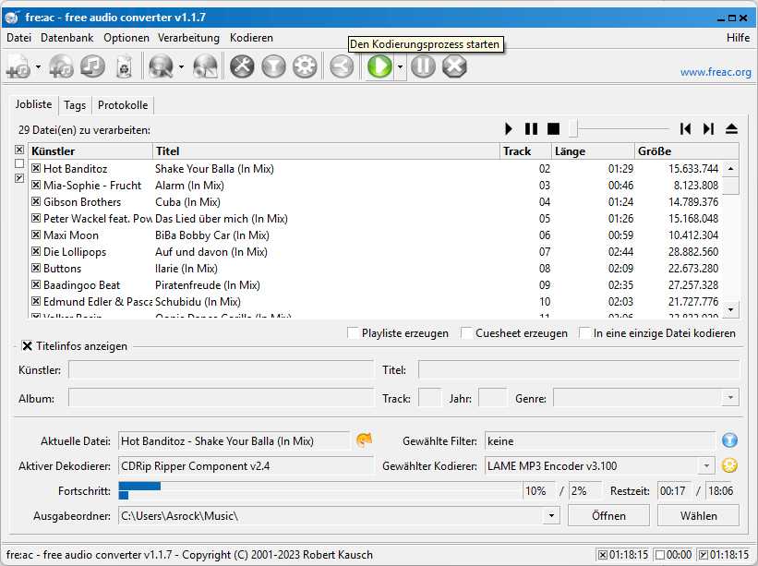This screenshot has height=566, width=758.
Task: Skip to next track in player
Action: 709,129
